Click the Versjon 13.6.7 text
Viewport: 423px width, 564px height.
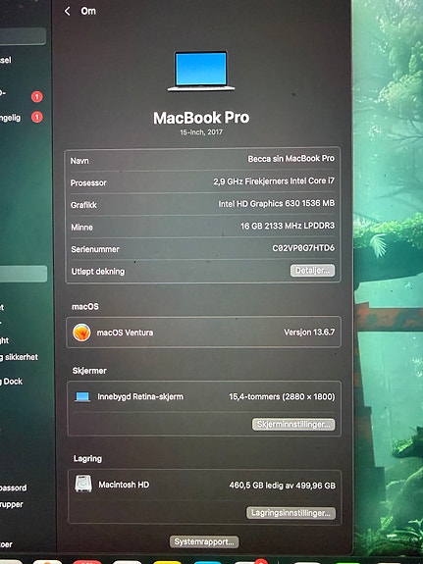(x=309, y=332)
